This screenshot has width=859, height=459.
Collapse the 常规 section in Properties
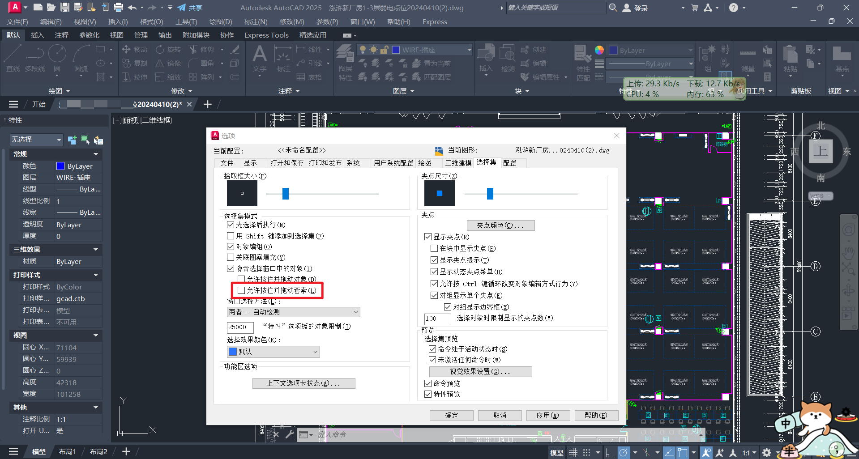click(x=95, y=154)
